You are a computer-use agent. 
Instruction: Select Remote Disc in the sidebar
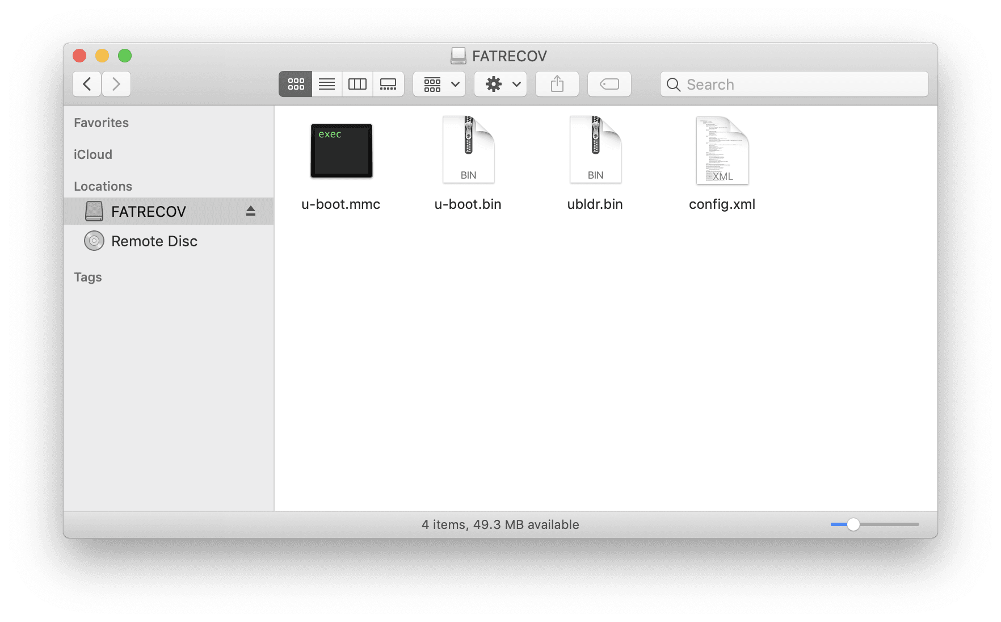[x=169, y=241]
